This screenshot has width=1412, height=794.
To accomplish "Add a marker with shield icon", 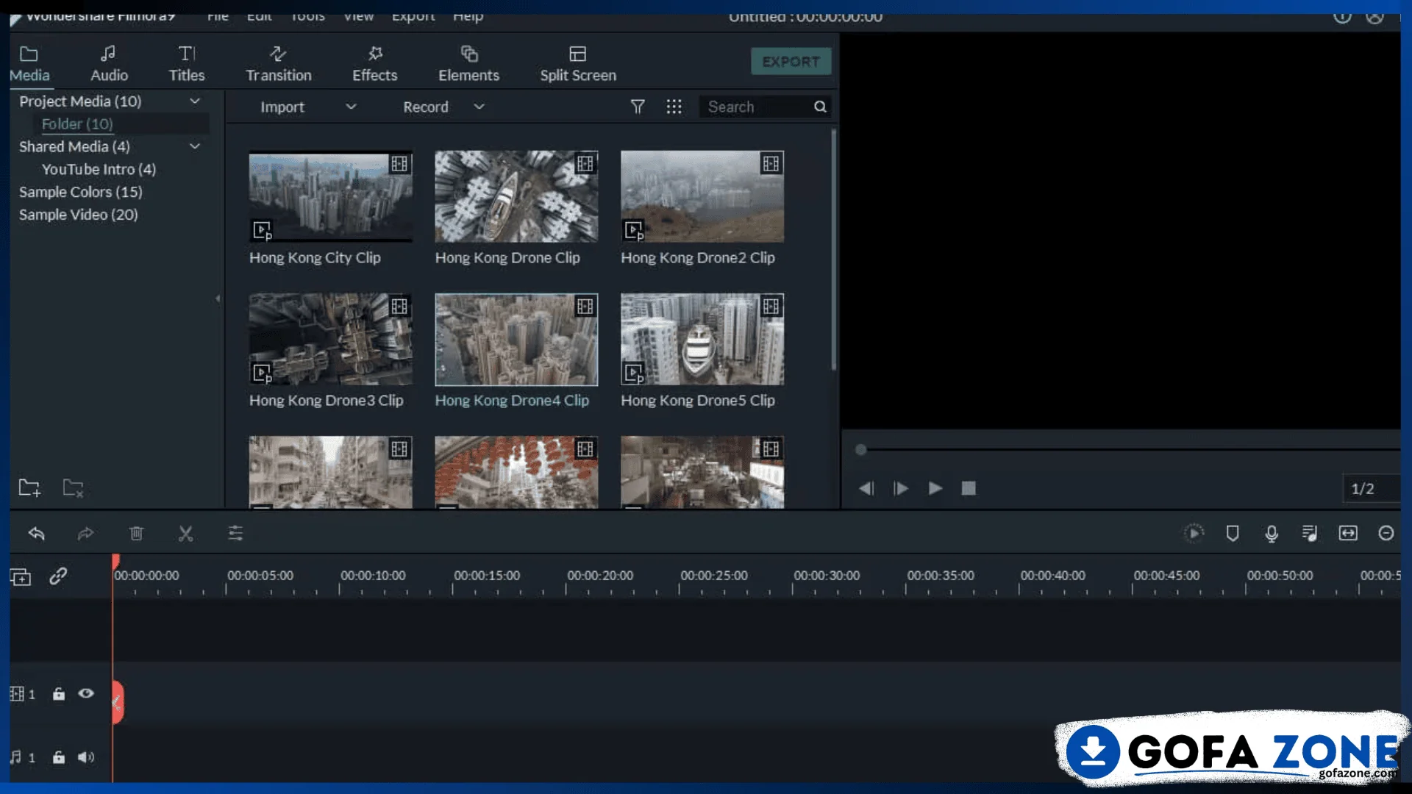I will (1233, 533).
